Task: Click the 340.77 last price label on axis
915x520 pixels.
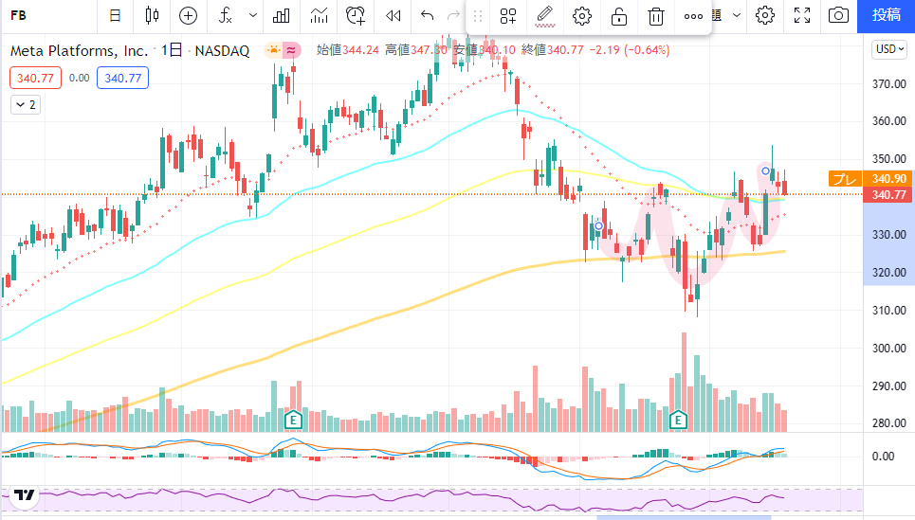Action: (888, 195)
